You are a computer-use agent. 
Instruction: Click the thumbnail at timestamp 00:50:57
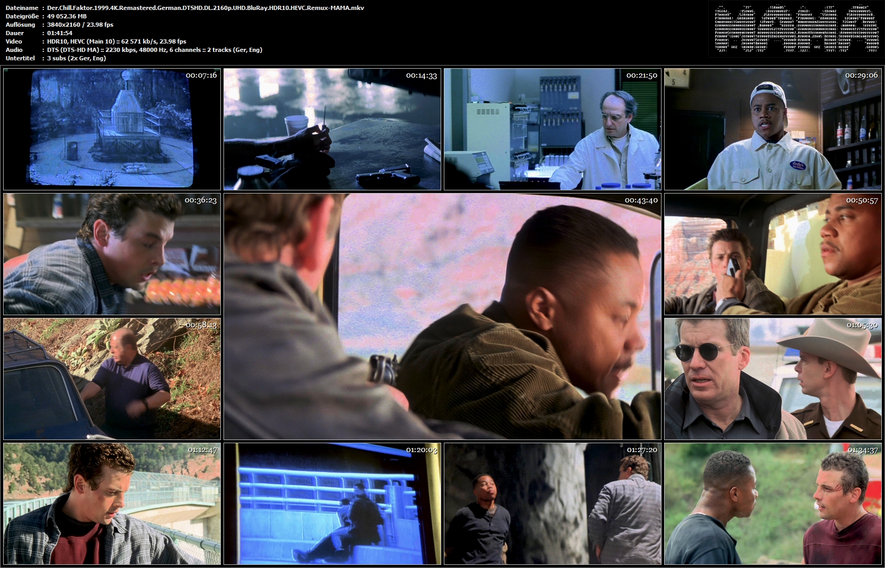(773, 254)
